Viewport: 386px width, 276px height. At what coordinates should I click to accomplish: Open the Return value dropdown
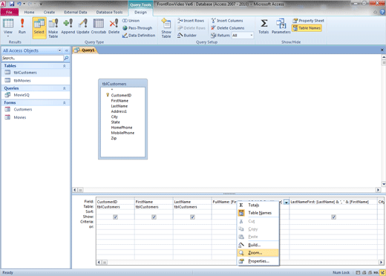click(x=252, y=36)
